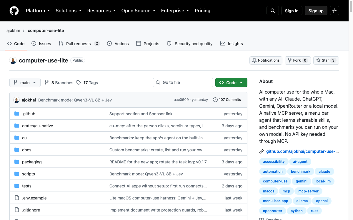Open the appearance settings sliders icon
353x220 pixels.
pyautogui.click(x=334, y=11)
